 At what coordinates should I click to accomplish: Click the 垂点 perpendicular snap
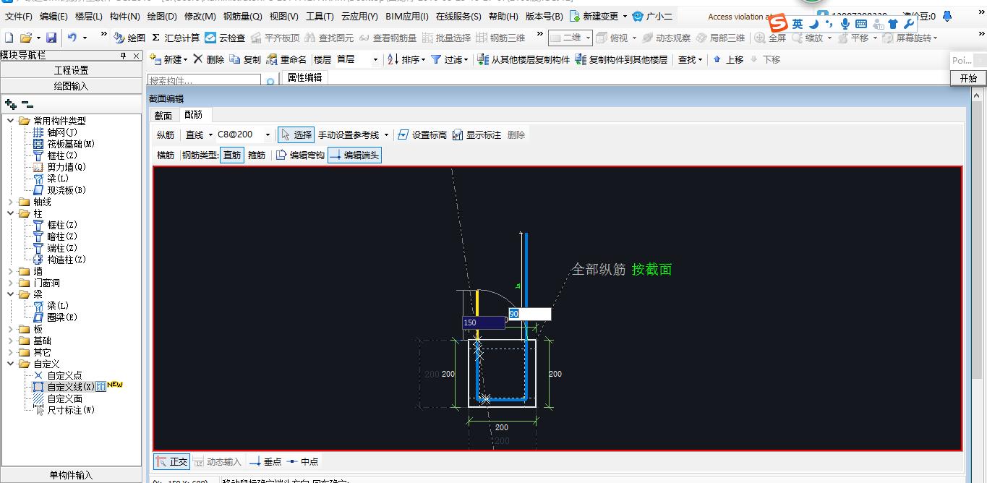click(265, 461)
